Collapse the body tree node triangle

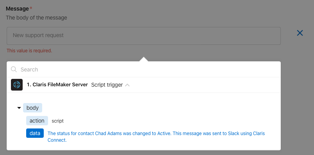[x=19, y=108]
